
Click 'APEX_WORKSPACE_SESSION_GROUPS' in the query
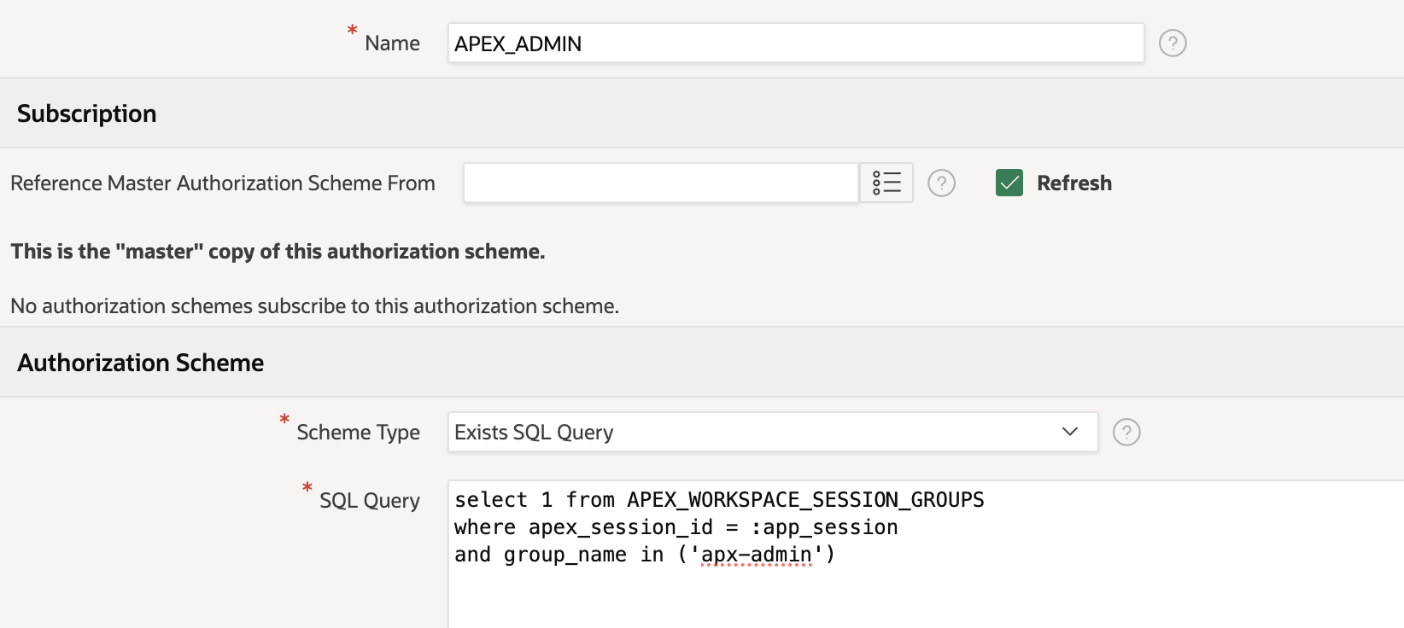point(805,500)
